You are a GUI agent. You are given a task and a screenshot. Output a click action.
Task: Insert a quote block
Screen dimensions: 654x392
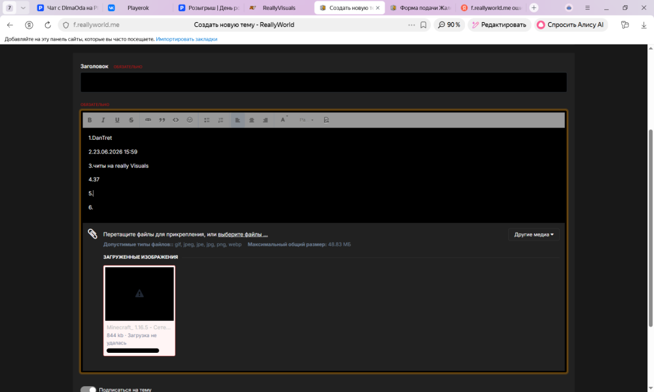pos(162,120)
